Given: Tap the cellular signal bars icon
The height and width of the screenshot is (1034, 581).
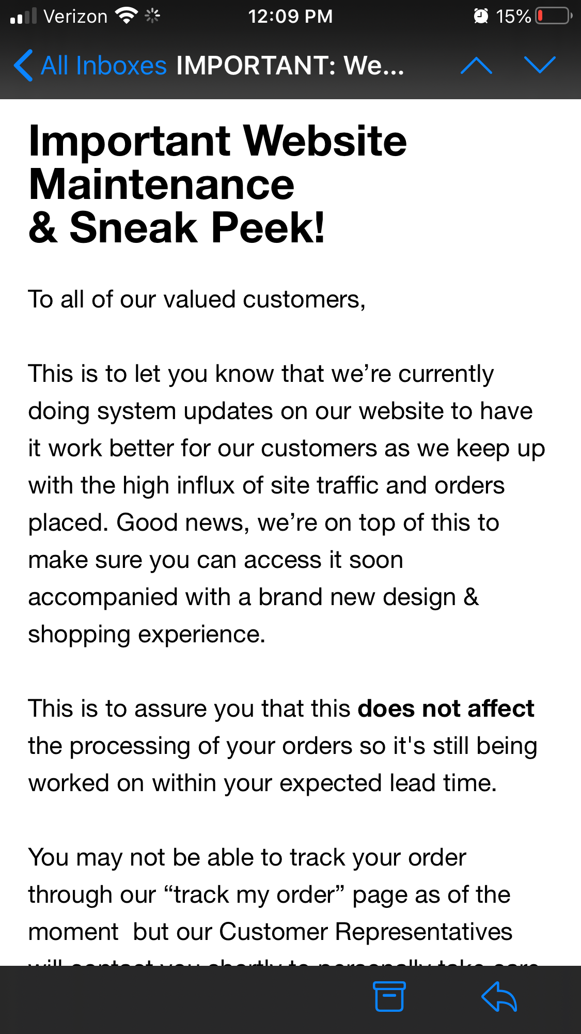Looking at the screenshot, I should pyautogui.click(x=23, y=16).
